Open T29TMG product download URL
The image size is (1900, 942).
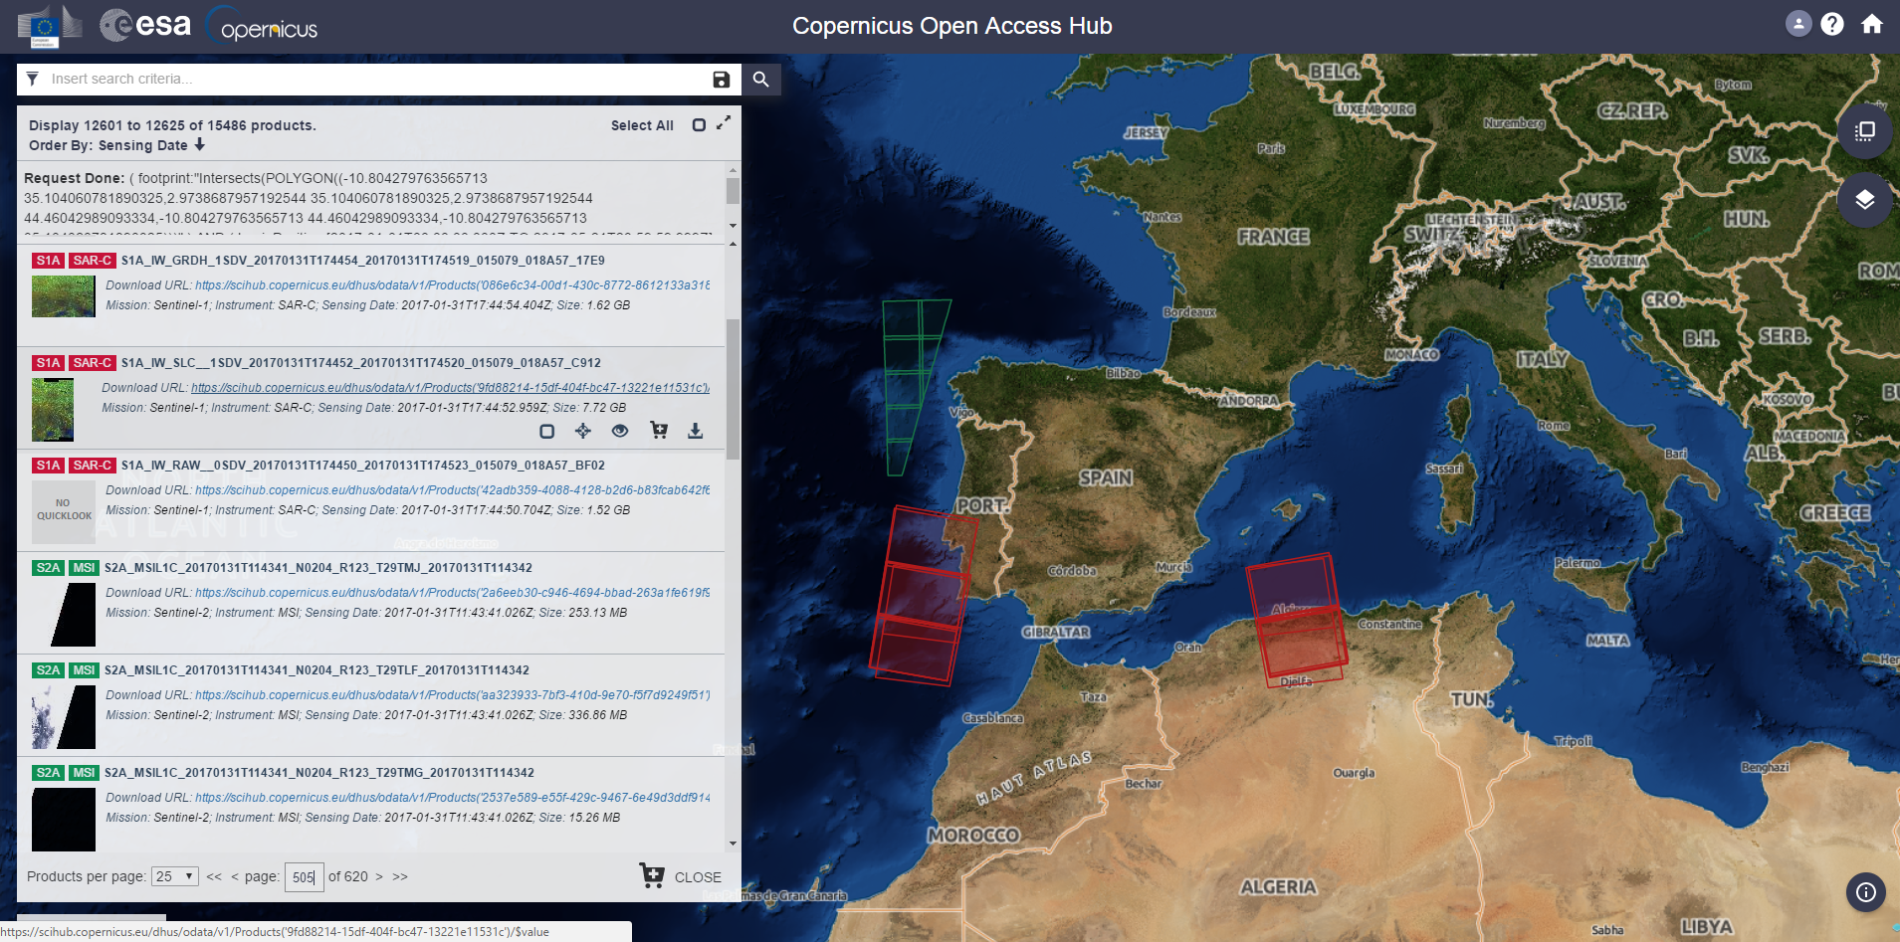click(x=452, y=798)
